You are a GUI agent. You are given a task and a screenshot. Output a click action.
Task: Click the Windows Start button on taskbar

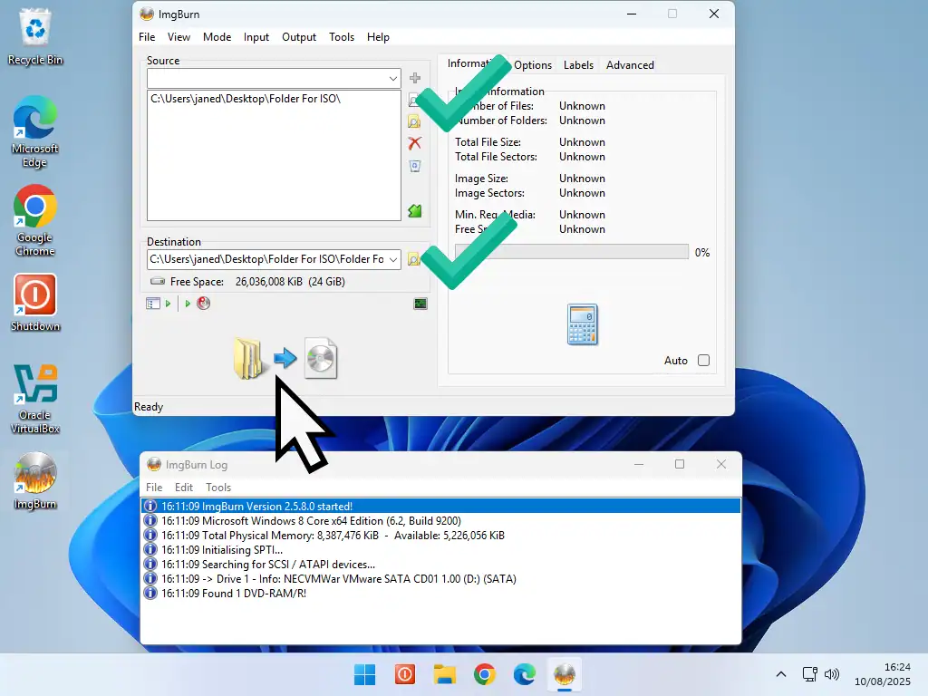tap(364, 674)
